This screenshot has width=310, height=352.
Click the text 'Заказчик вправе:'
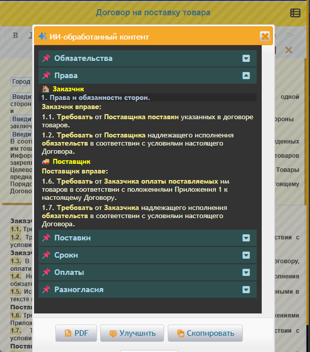pos(72,107)
